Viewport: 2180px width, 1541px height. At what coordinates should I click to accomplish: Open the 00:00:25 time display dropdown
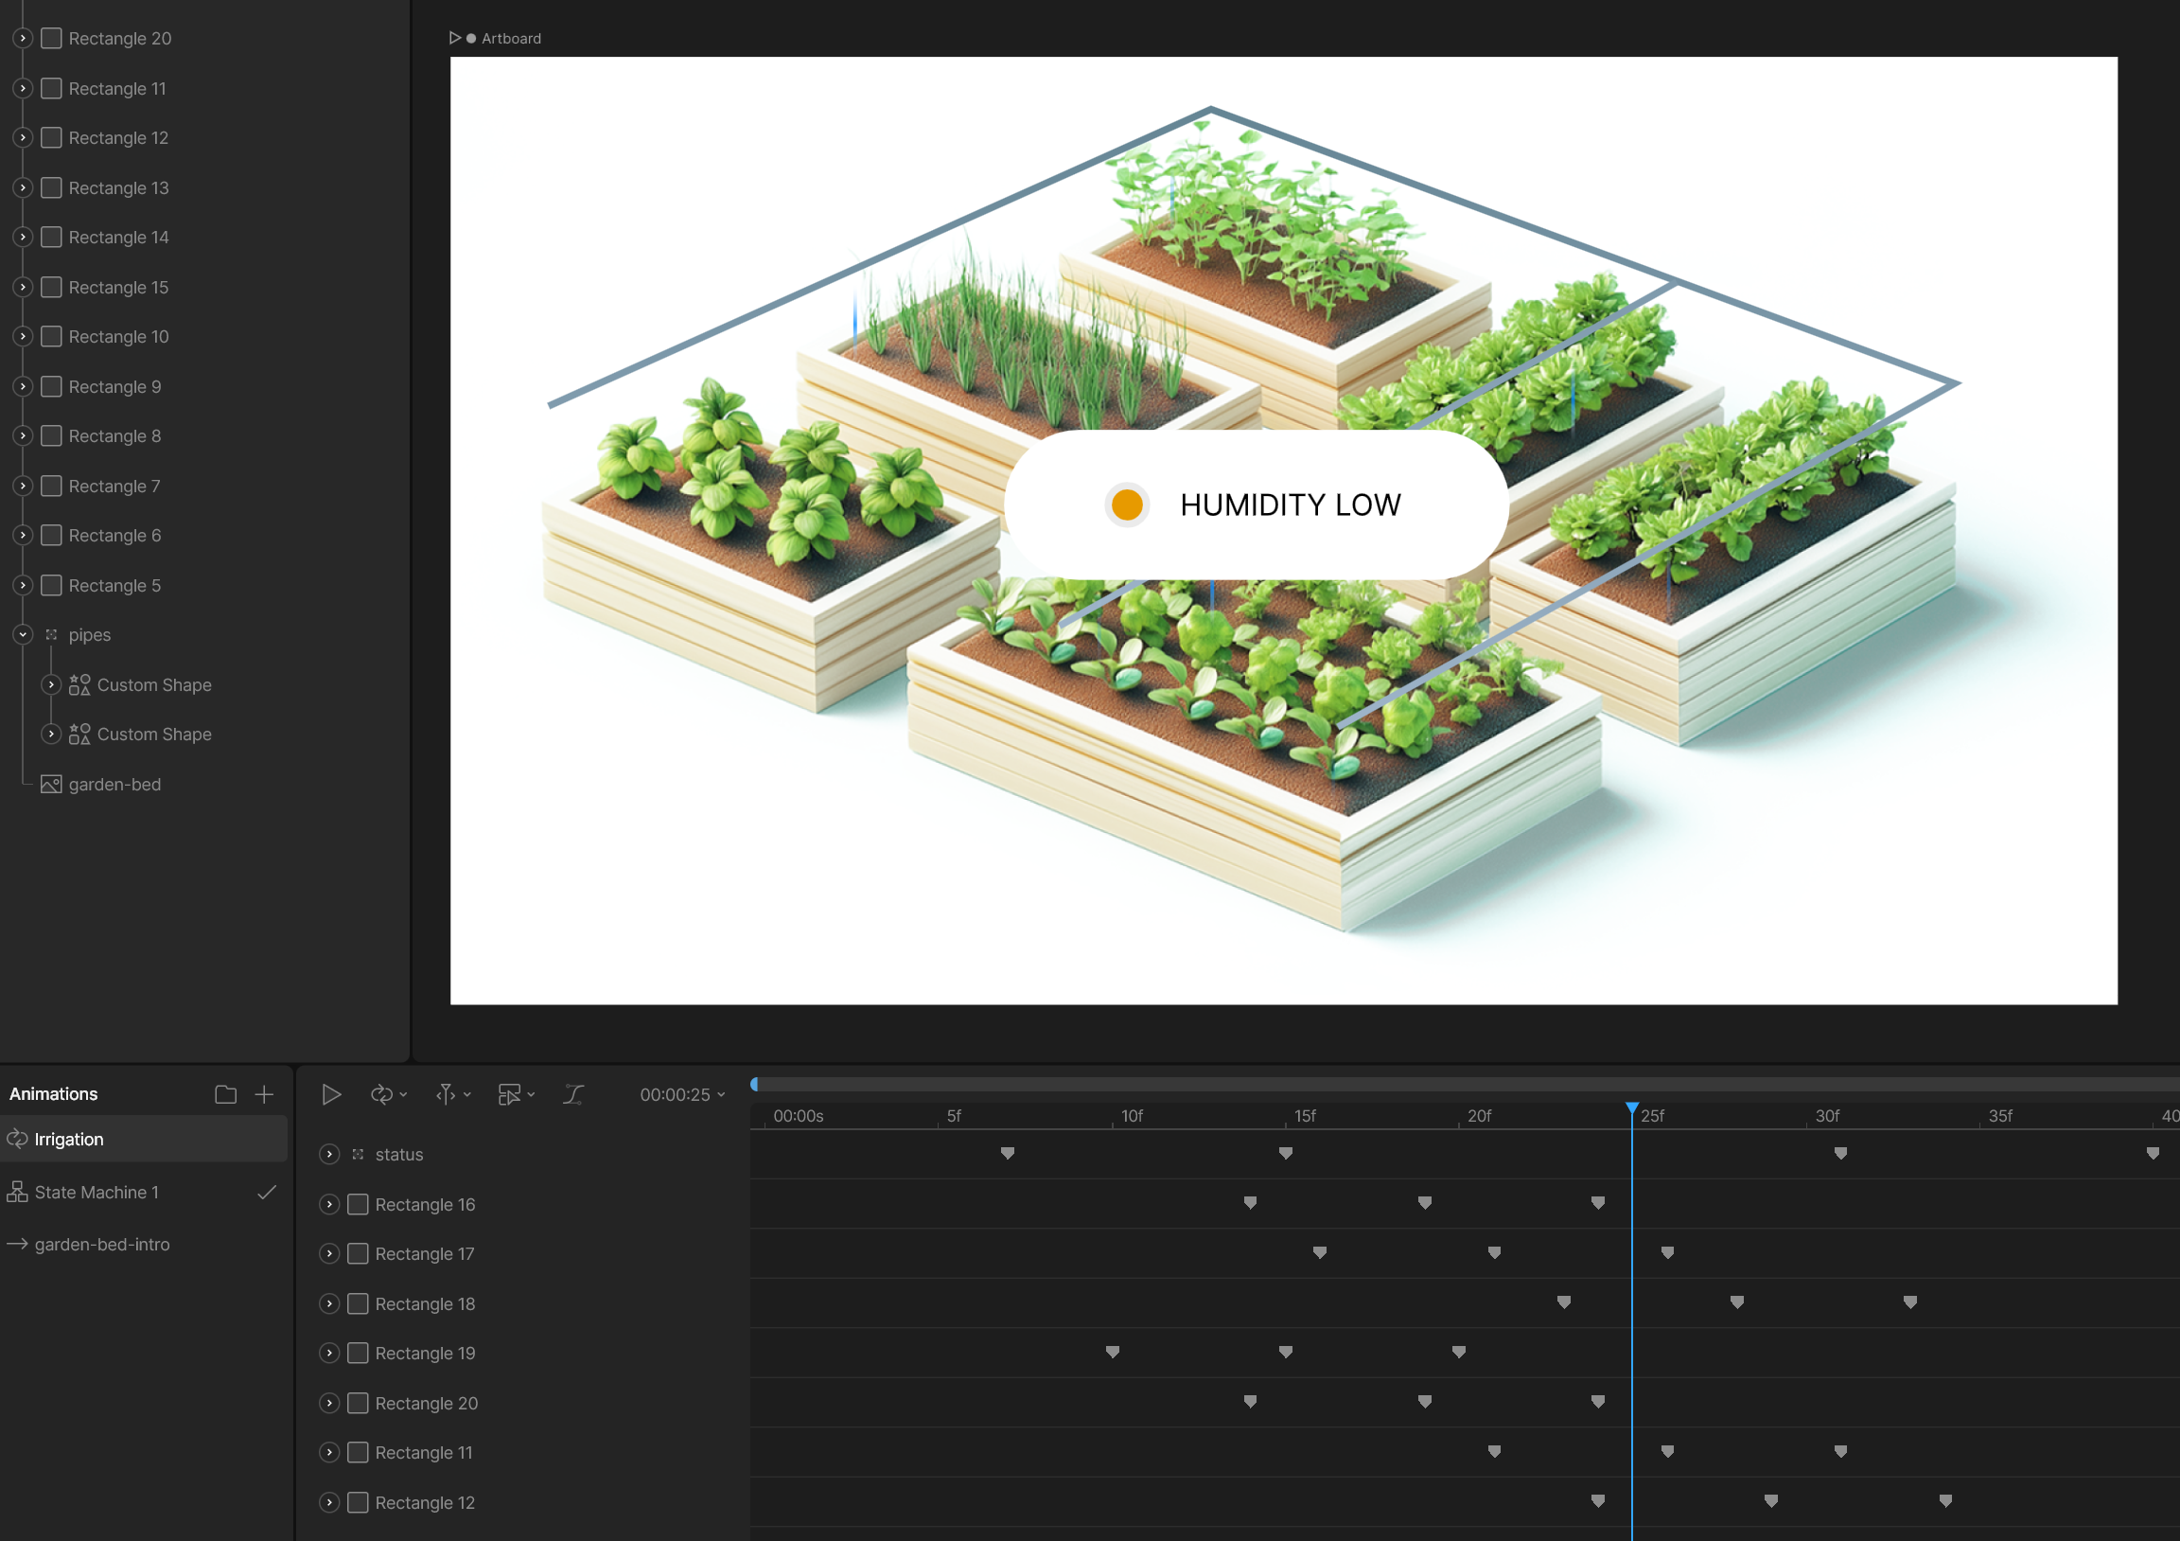pyautogui.click(x=682, y=1094)
